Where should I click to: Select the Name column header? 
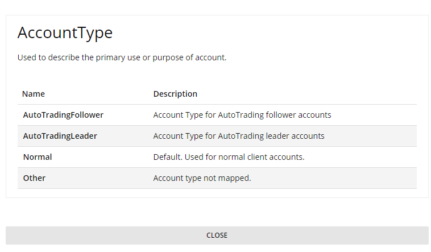point(34,94)
